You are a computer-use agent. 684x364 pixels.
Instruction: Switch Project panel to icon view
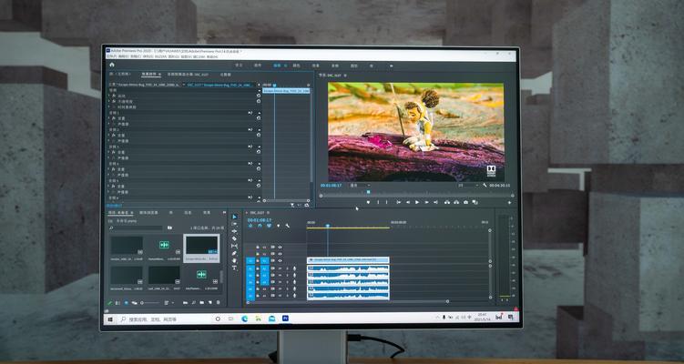pyautogui.click(x=127, y=303)
